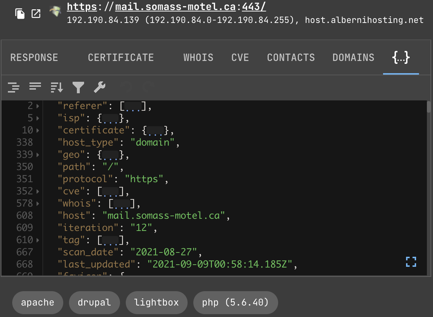Expand the "whois" array
Viewport: 433px width, 317px height.
pyautogui.click(x=37, y=203)
